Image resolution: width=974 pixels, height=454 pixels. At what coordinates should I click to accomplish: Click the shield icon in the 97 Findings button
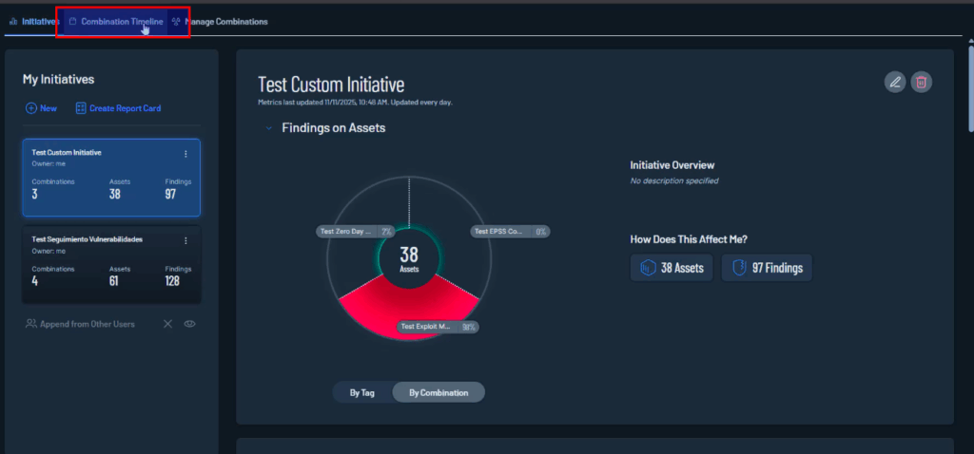click(x=738, y=268)
